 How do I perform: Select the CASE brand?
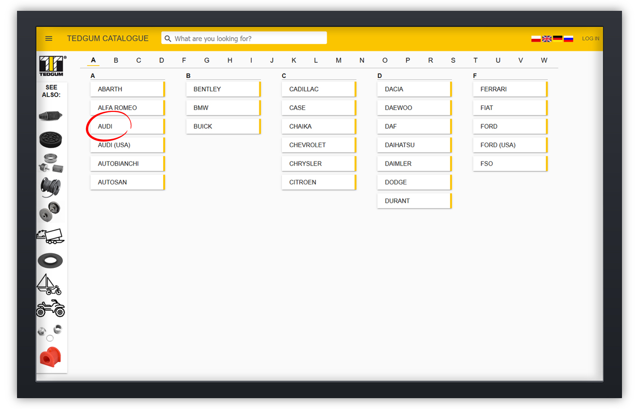click(x=319, y=108)
